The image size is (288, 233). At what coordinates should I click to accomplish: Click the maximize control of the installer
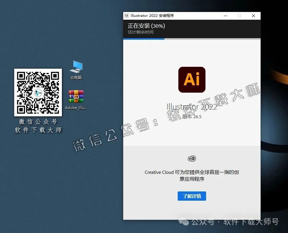(239, 15)
